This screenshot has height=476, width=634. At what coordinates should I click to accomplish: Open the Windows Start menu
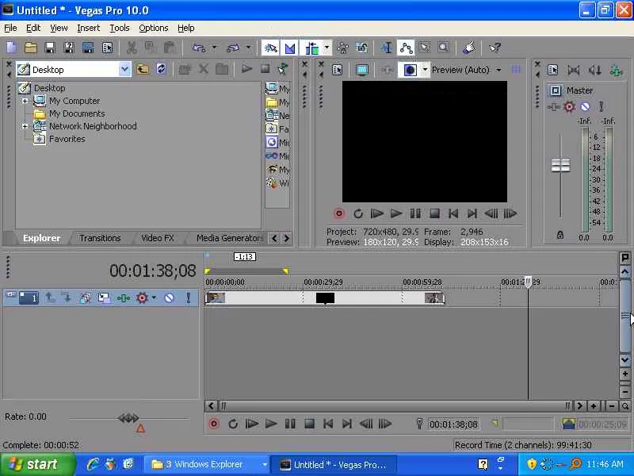tap(37, 464)
